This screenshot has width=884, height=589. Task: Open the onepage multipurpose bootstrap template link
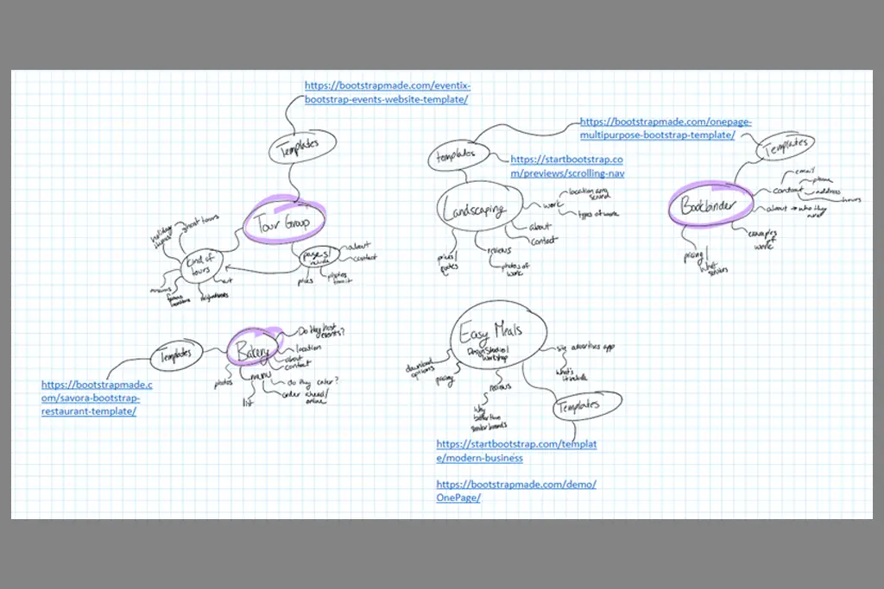(x=663, y=128)
